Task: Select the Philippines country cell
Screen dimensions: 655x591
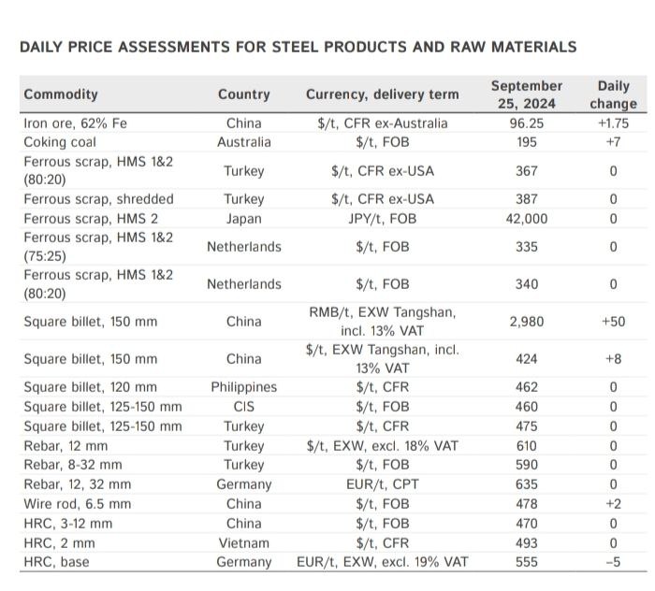Action: point(244,387)
